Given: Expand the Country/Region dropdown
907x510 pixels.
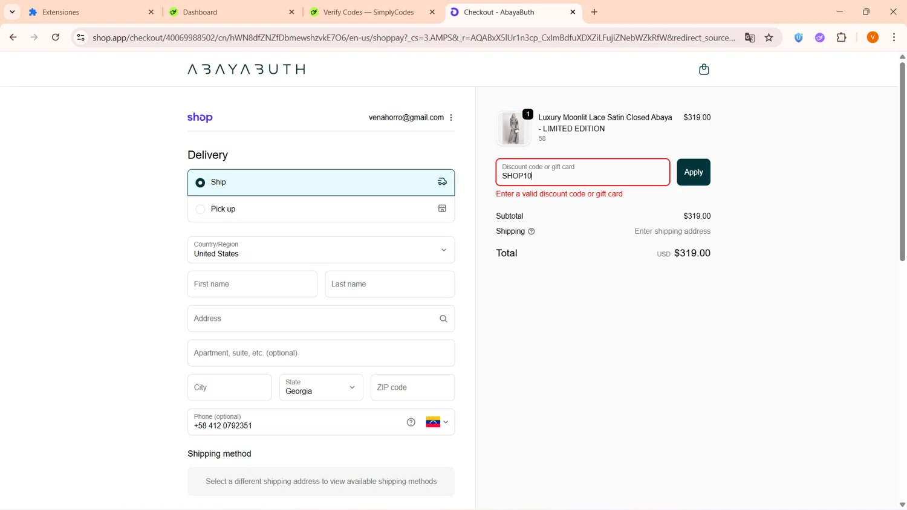Looking at the screenshot, I should coord(321,250).
